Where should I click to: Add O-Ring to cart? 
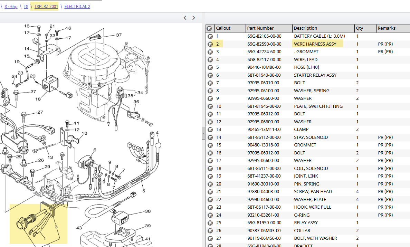210,215
